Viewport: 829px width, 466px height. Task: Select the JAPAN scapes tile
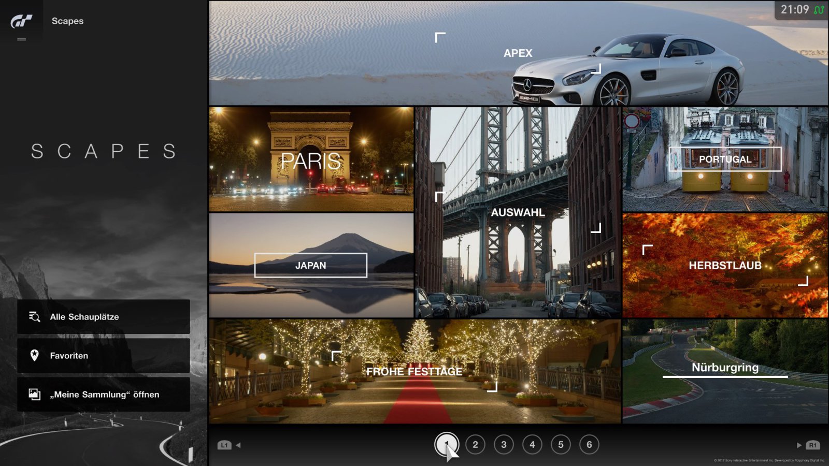click(x=311, y=265)
